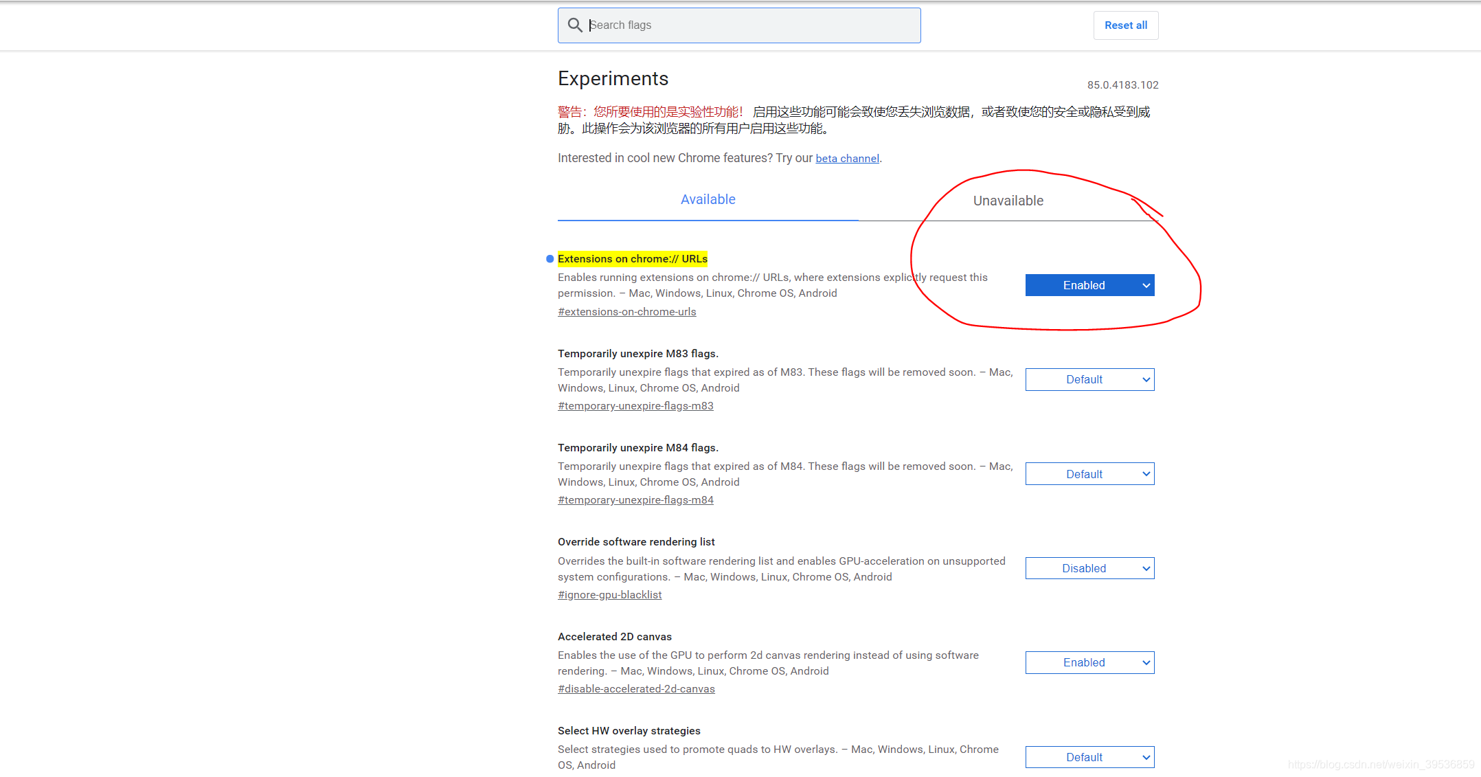Click the Temporarily unexpire M83 flags title
Screen dimensions: 1481x777
pyautogui.click(x=637, y=354)
